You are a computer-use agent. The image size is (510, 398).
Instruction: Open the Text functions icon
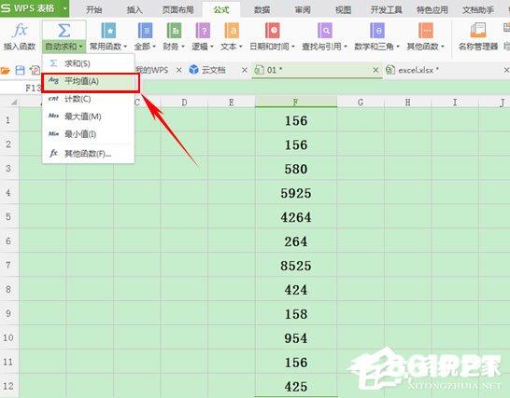[232, 31]
